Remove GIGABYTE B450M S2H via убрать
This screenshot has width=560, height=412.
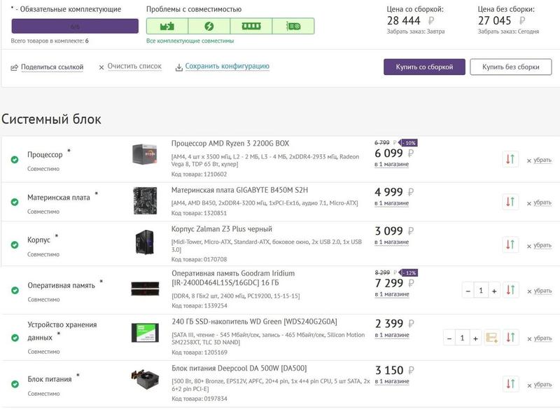(539, 202)
